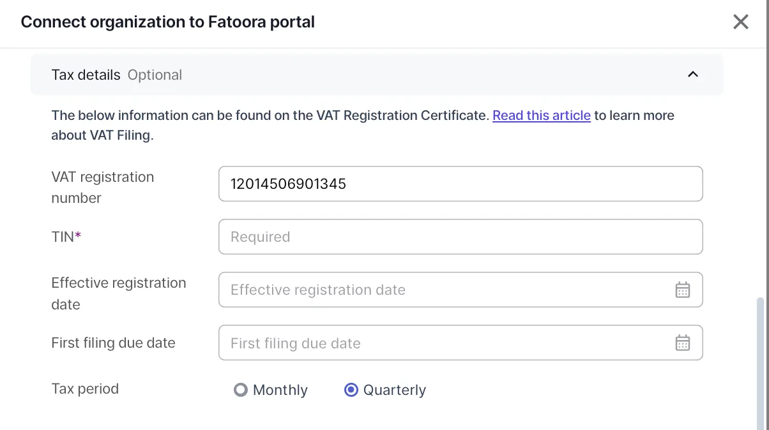Click the required TIN input field
This screenshot has height=430, width=769.
[460, 236]
